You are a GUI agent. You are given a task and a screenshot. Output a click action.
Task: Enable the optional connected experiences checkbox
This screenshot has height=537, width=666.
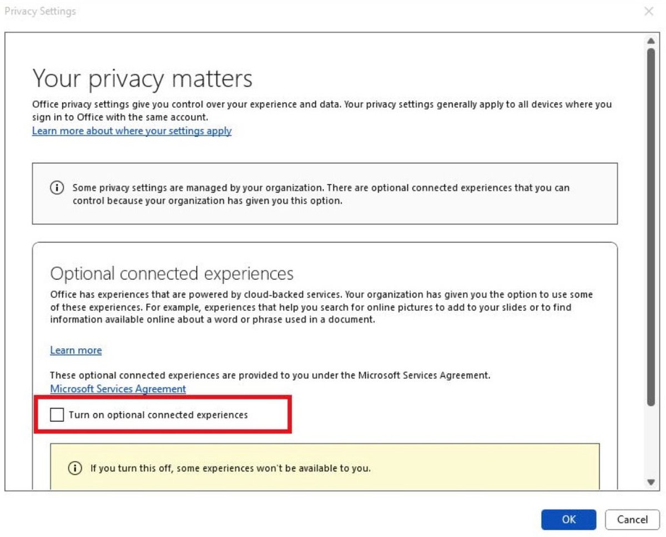pos(57,415)
